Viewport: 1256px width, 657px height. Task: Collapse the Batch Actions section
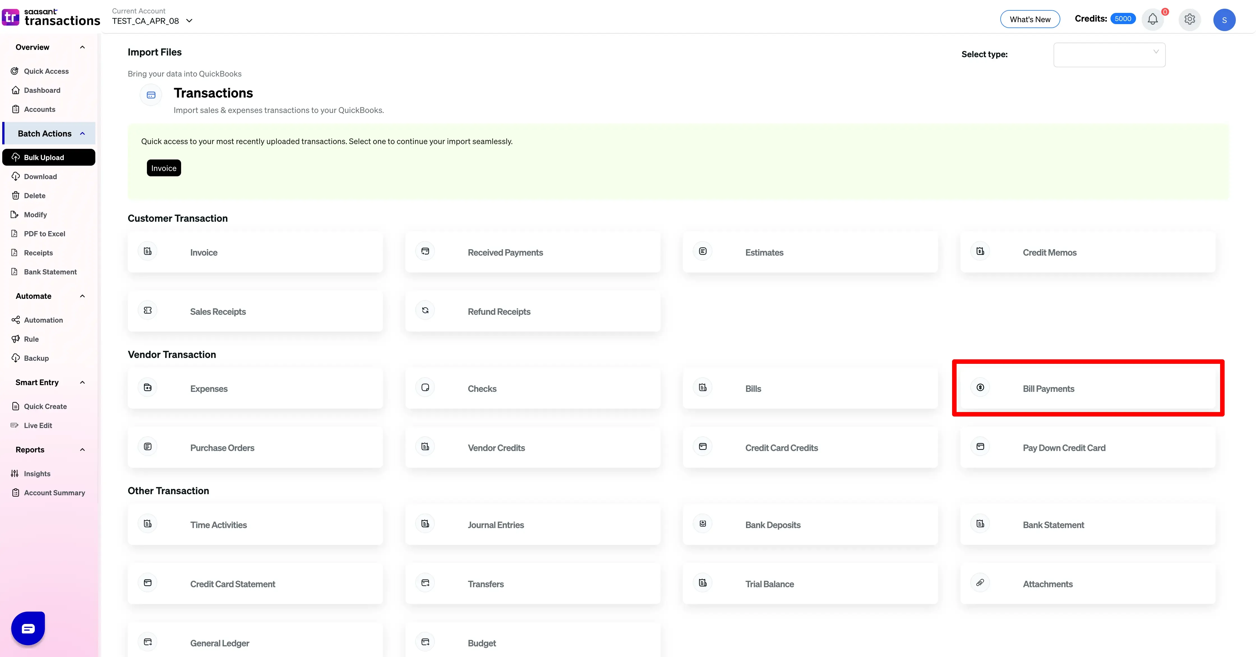point(82,133)
